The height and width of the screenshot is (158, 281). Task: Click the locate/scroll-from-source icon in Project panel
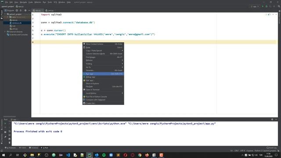coord(17,11)
